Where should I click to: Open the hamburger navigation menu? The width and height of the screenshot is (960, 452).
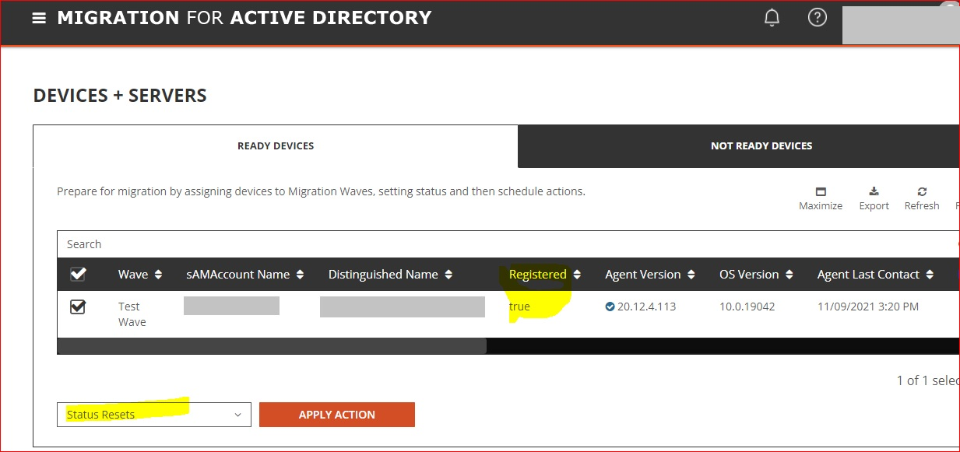[39, 18]
